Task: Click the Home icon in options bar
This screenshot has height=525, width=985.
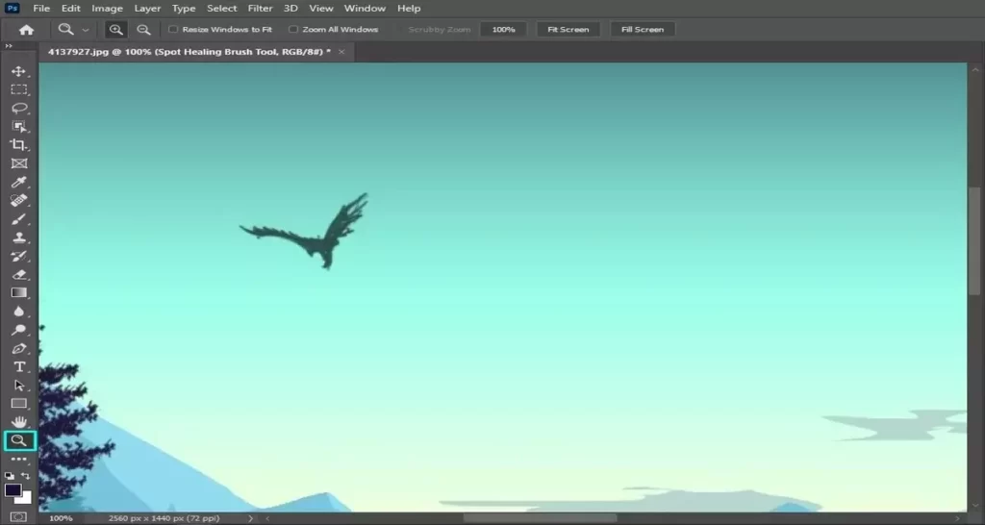Action: 26,30
